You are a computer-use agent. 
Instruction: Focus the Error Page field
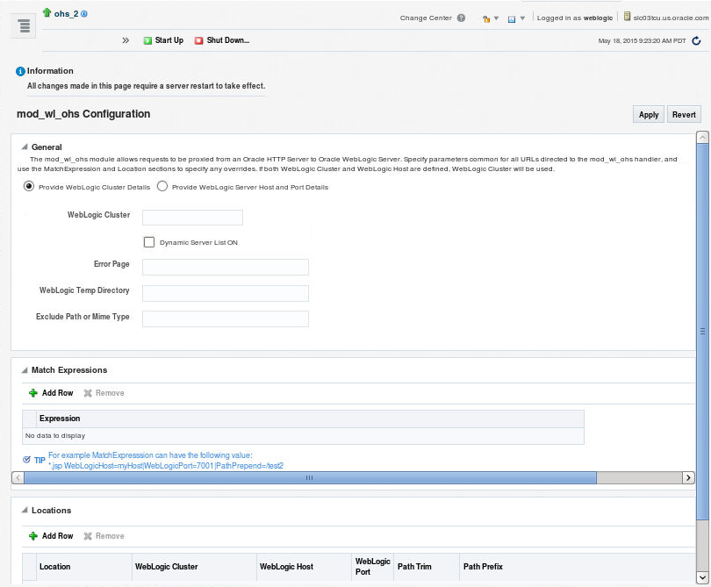tap(226, 267)
